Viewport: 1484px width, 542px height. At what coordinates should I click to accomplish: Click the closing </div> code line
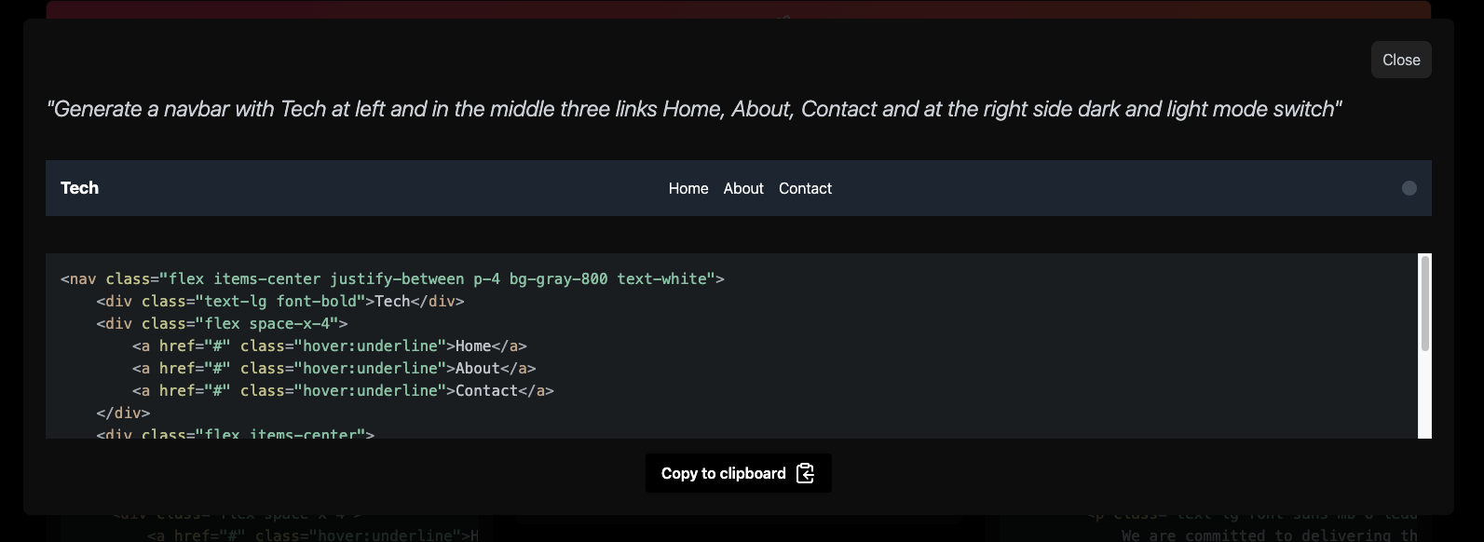123,413
